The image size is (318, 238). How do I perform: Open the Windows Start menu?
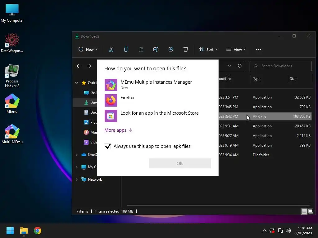coord(10,231)
